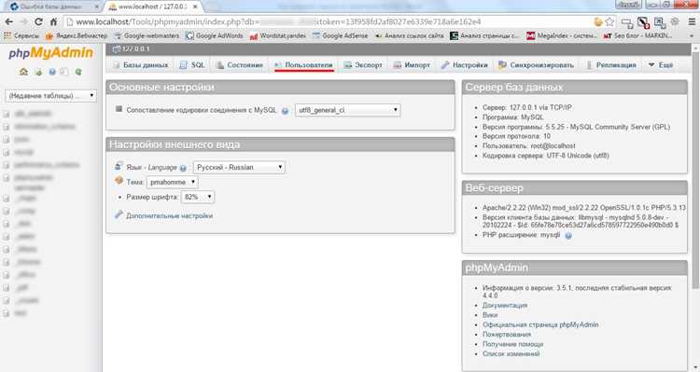Click text Пользователь: root@localhost
700x372 pixels.
click(x=528, y=145)
